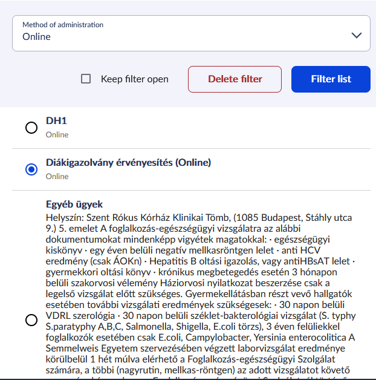Click the 'Online' subtitle under DH1
Screen dimensions: 376x380
point(57,134)
